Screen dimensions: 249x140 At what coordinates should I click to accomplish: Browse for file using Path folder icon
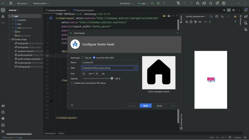point(135,68)
